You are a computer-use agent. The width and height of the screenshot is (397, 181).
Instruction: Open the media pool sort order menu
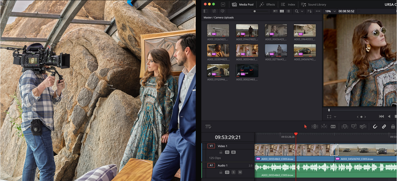tap(309, 11)
